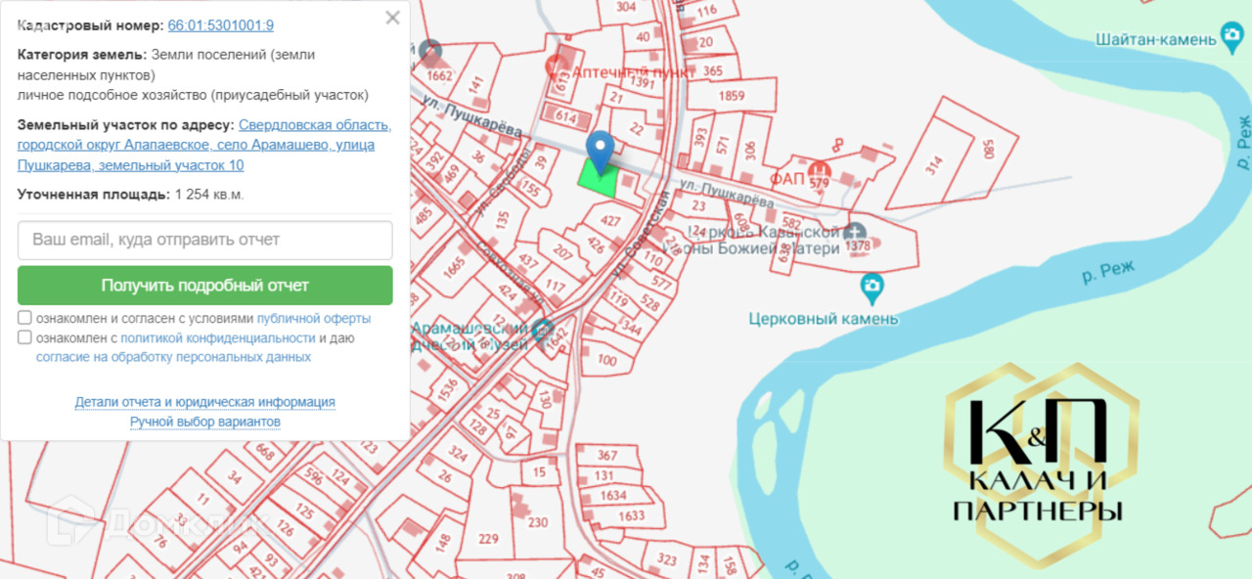This screenshot has height=579, width=1252.
Task: Click the Церковный камень label
Action: pyautogui.click(x=823, y=319)
